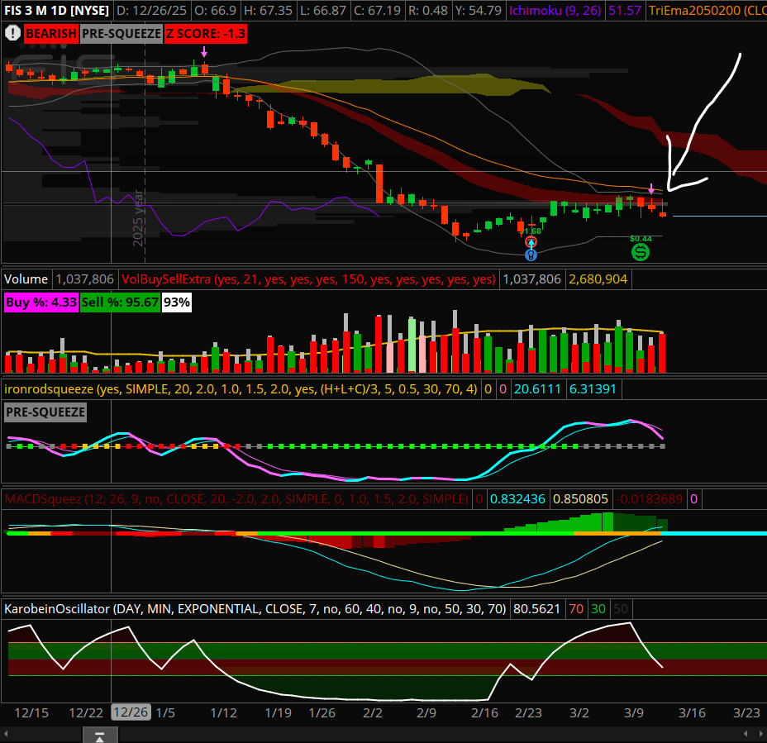Click the red BEARISH label
This screenshot has width=767, height=743.
click(x=50, y=34)
